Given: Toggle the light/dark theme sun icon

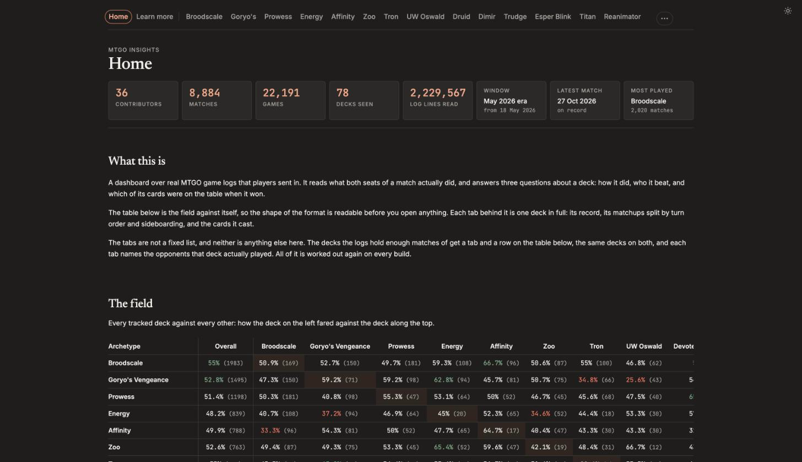Looking at the screenshot, I should point(788,11).
